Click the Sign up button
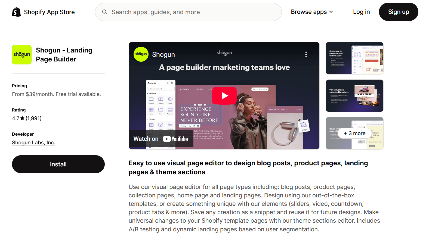Viewport: 426px width, 233px height. pyautogui.click(x=399, y=12)
